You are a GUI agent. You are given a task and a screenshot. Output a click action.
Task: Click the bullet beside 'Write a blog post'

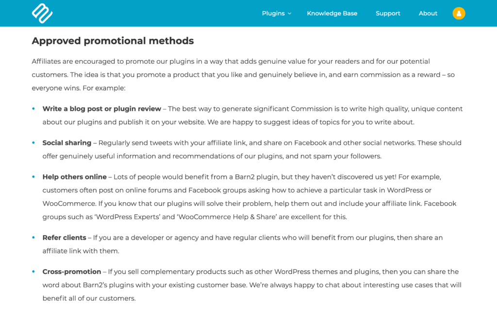(x=33, y=109)
